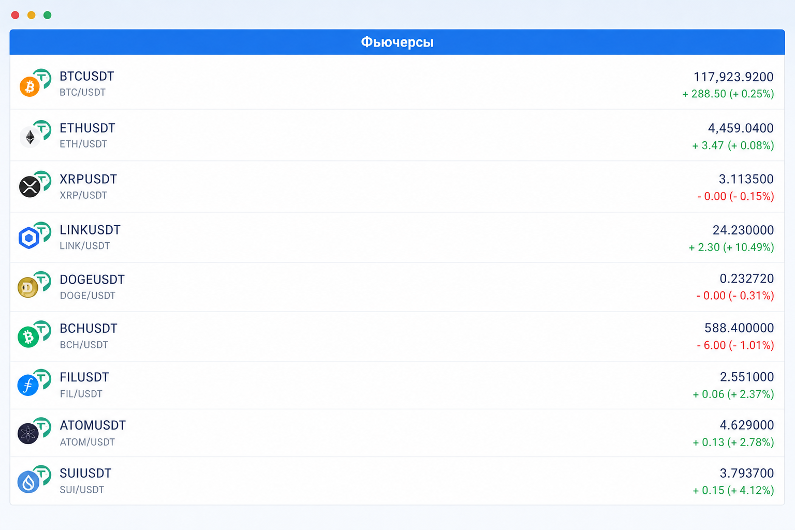Click the price 4,459.0400

(741, 128)
